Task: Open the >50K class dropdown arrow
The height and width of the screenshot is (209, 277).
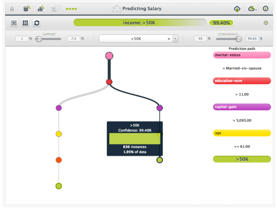Action: 175,39
